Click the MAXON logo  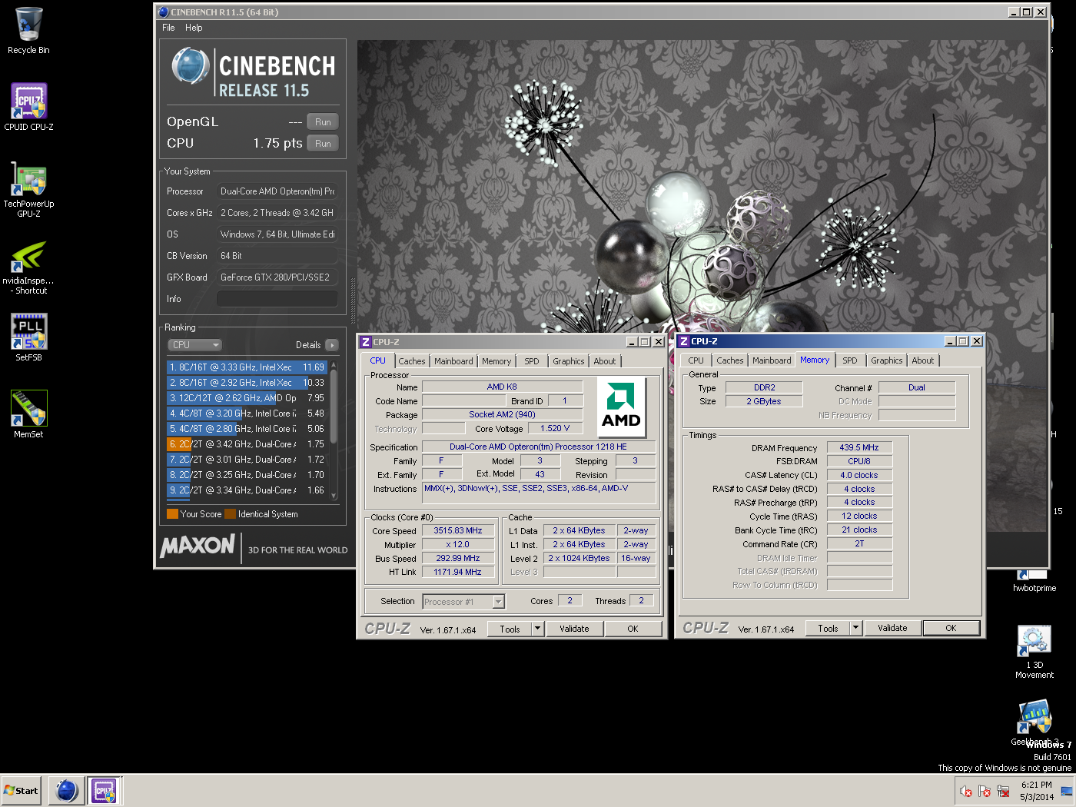(198, 546)
